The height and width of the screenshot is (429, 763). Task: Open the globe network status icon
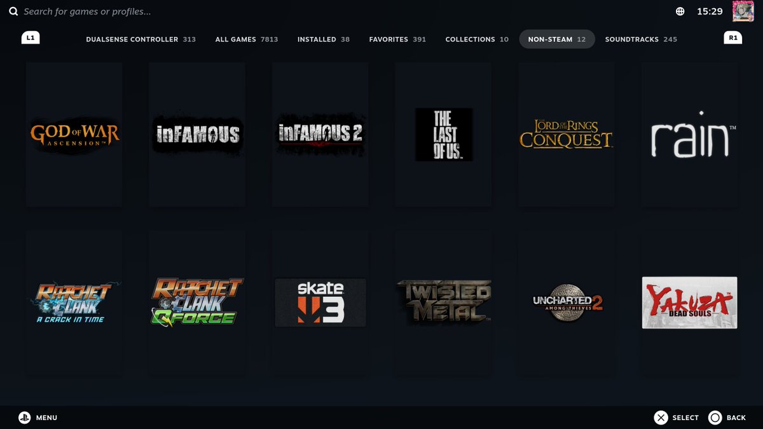pos(680,11)
